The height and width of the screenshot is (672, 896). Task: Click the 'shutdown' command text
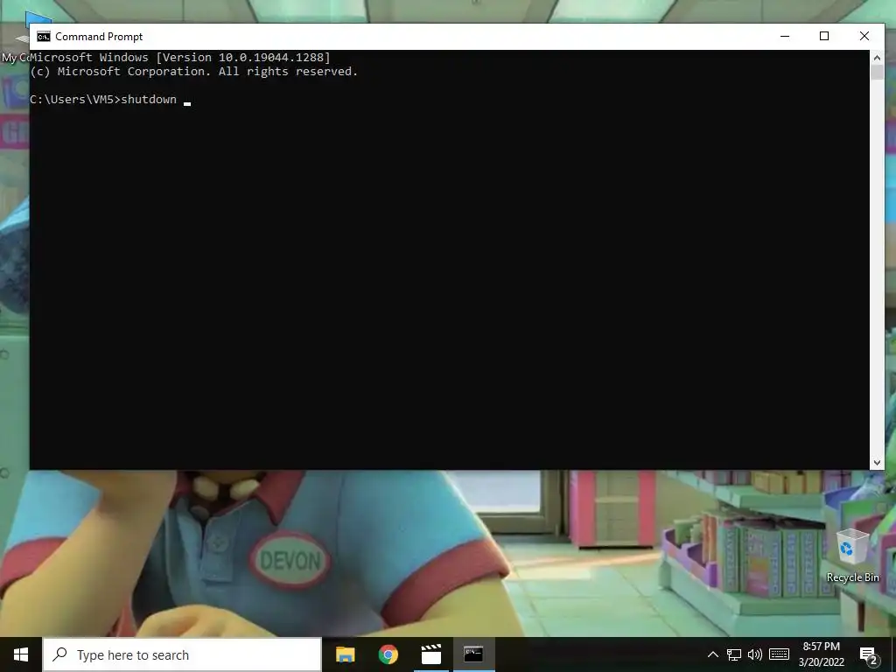(x=149, y=100)
